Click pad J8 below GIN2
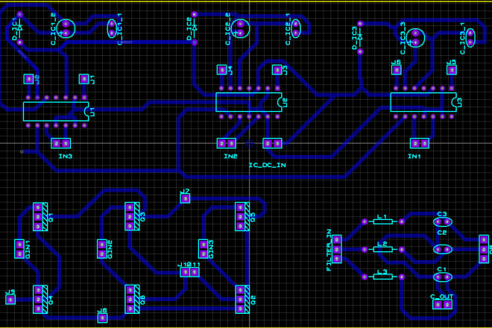This screenshot has width=492, height=328. point(102,318)
